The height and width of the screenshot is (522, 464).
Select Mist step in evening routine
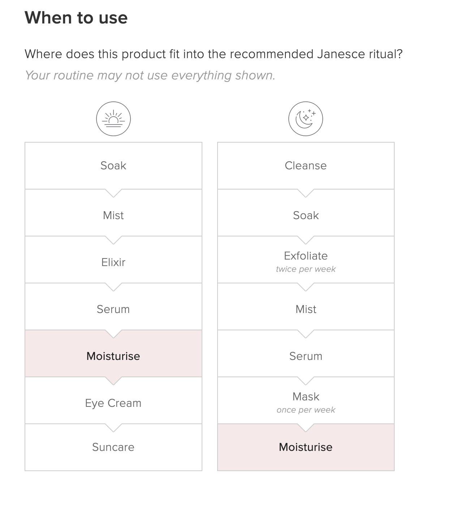coord(306,309)
